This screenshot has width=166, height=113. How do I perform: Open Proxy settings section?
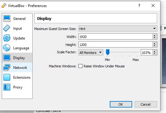(17, 87)
